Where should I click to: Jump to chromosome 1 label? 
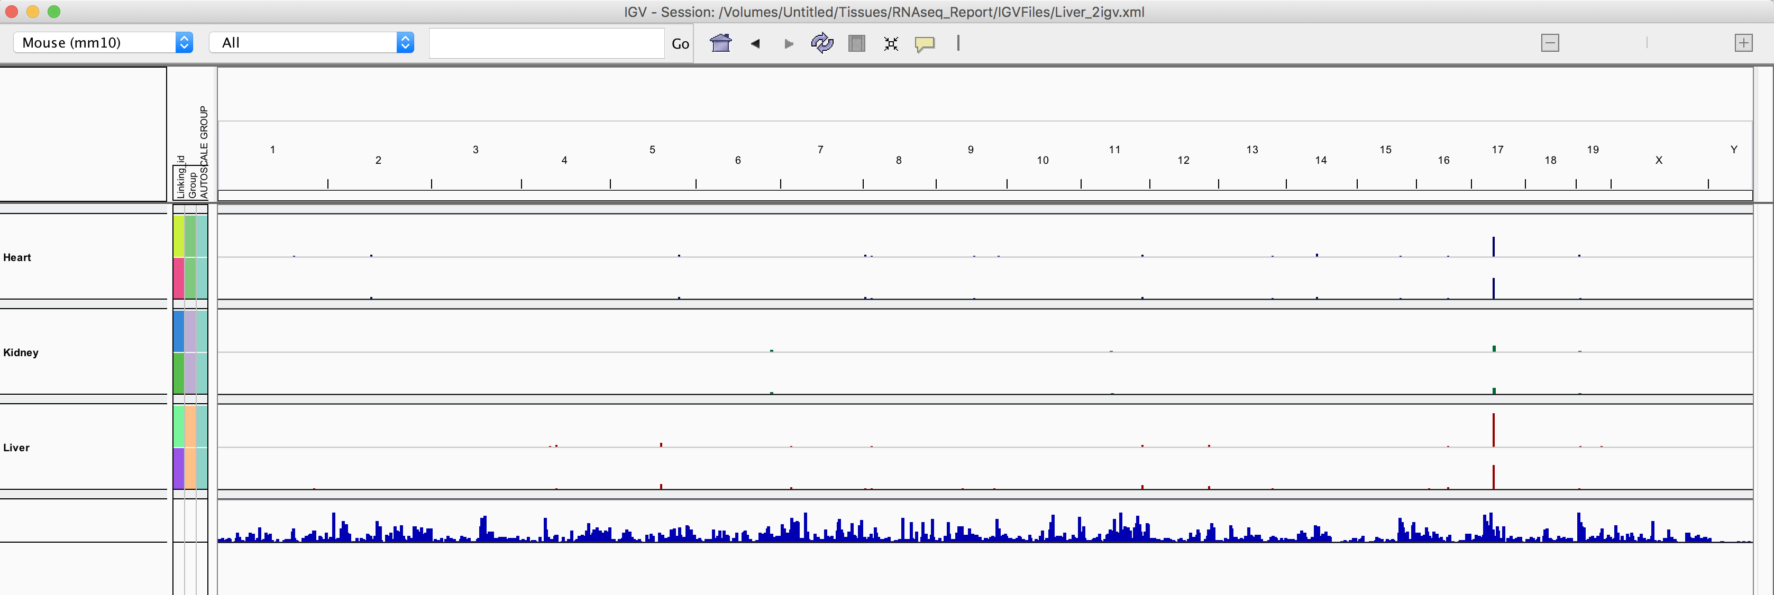click(x=273, y=149)
